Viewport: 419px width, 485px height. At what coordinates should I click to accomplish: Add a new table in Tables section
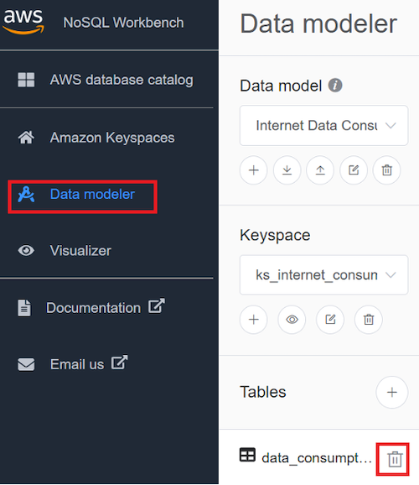tap(392, 392)
